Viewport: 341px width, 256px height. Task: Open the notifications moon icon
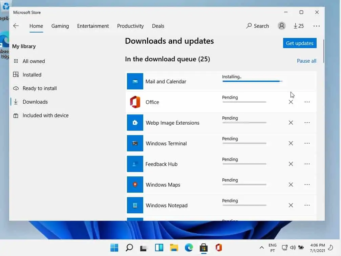(x=331, y=248)
